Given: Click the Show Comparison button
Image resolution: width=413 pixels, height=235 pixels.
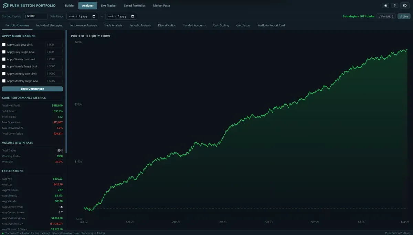Looking at the screenshot, I should [x=32, y=89].
